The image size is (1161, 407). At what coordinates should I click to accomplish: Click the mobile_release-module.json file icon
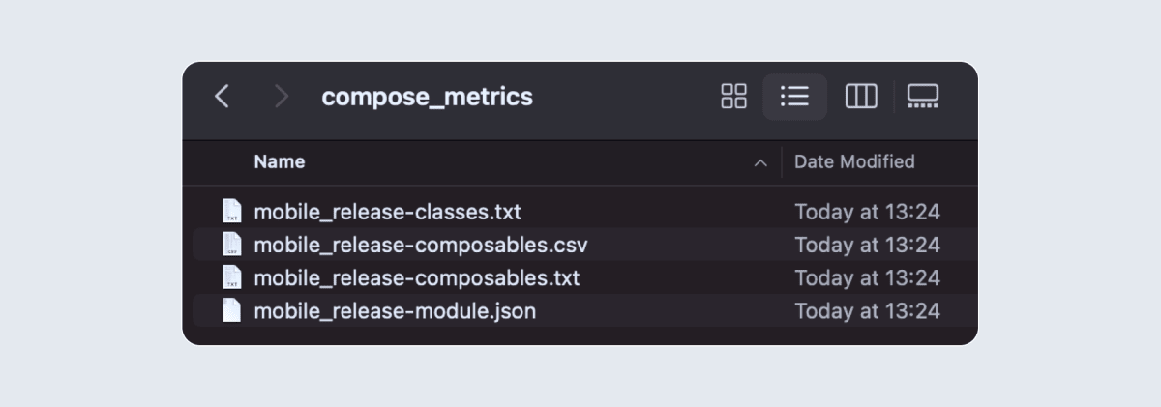coord(231,310)
